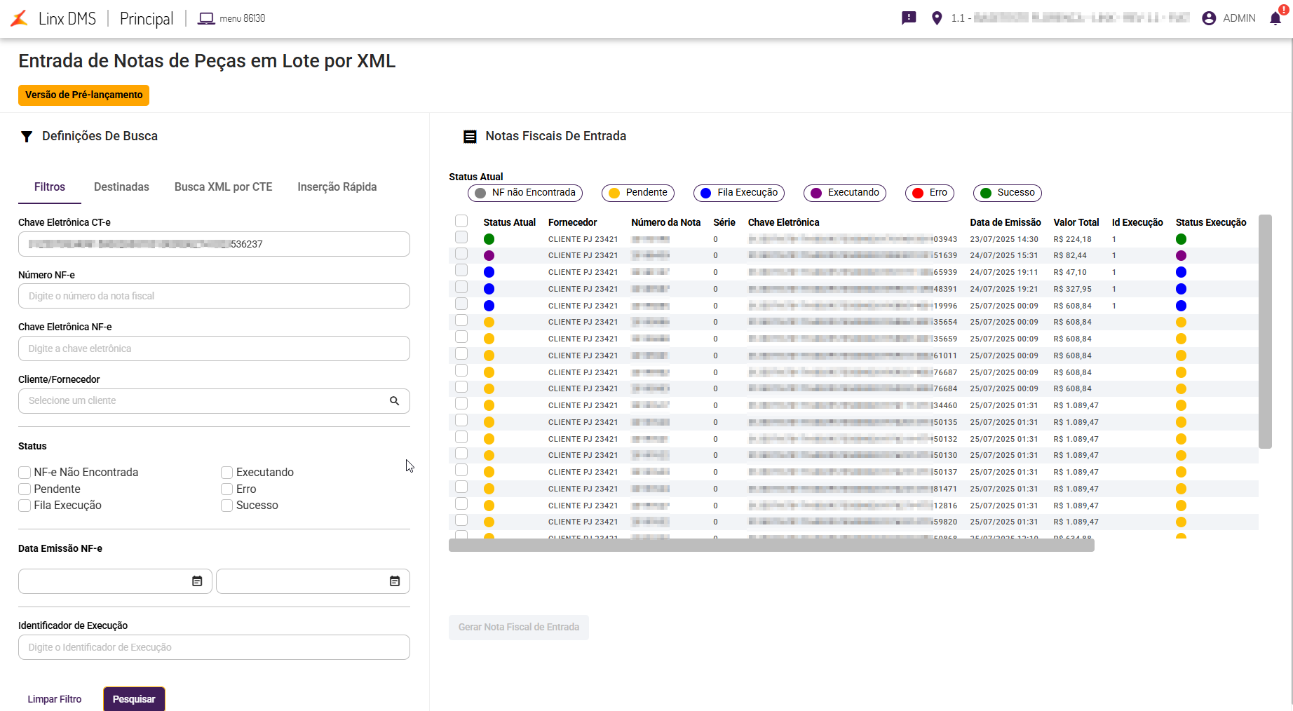Click Gerar Nota Fiscal de Entrada button

click(519, 628)
